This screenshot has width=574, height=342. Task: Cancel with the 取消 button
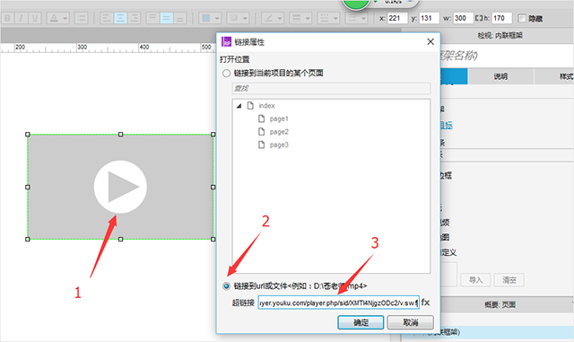pos(411,322)
